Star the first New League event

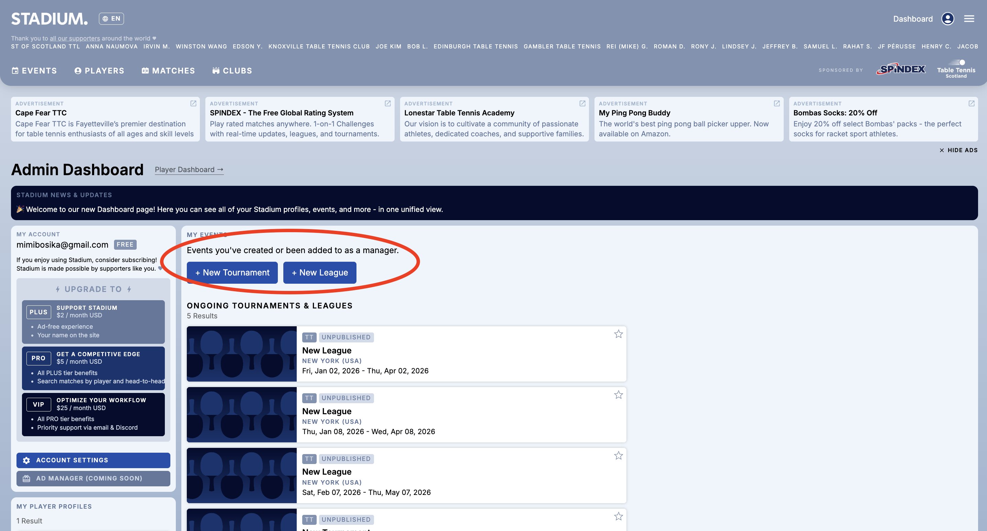tap(618, 334)
